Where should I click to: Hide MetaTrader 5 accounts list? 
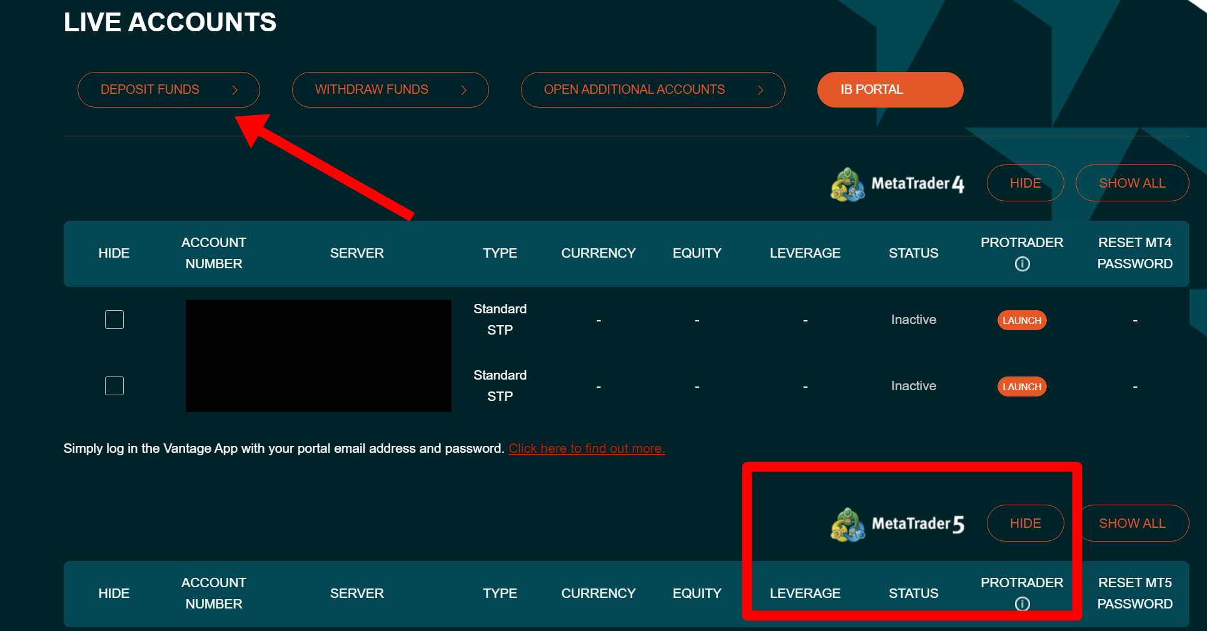pos(1025,523)
